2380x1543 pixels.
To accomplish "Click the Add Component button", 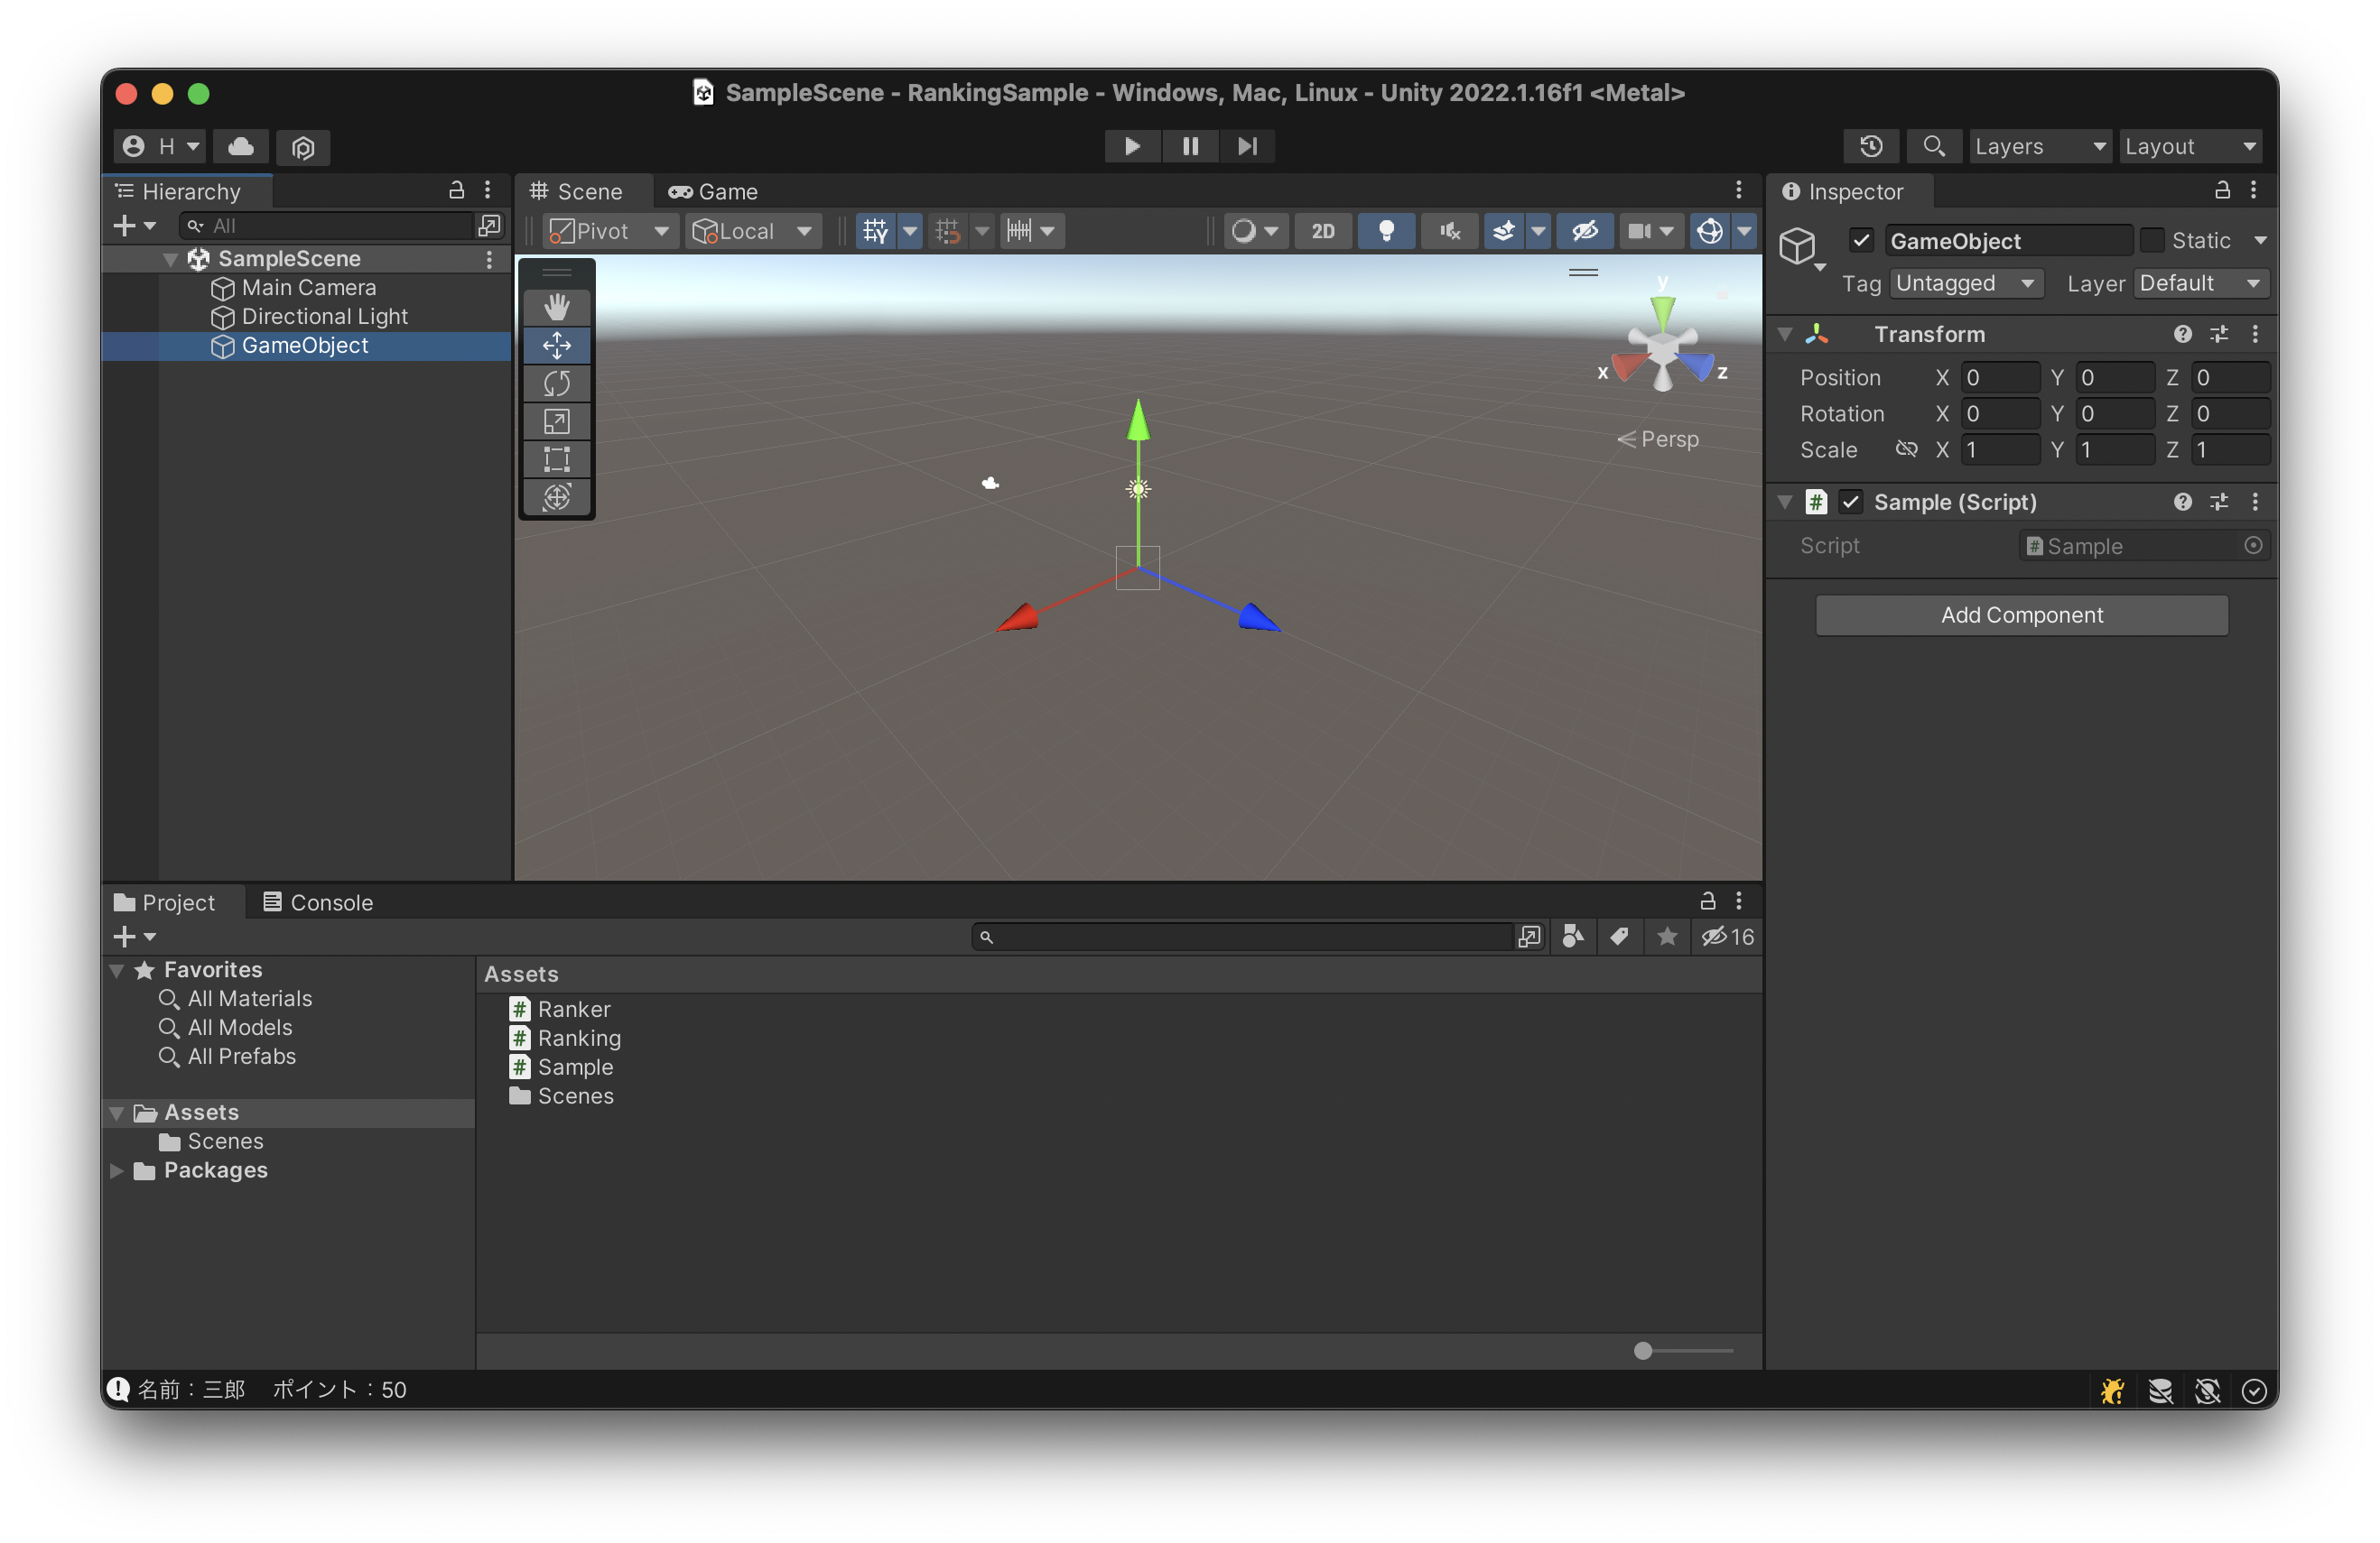I will point(2021,614).
